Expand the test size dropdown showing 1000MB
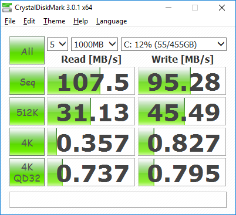The image size is (236, 215). pos(95,45)
